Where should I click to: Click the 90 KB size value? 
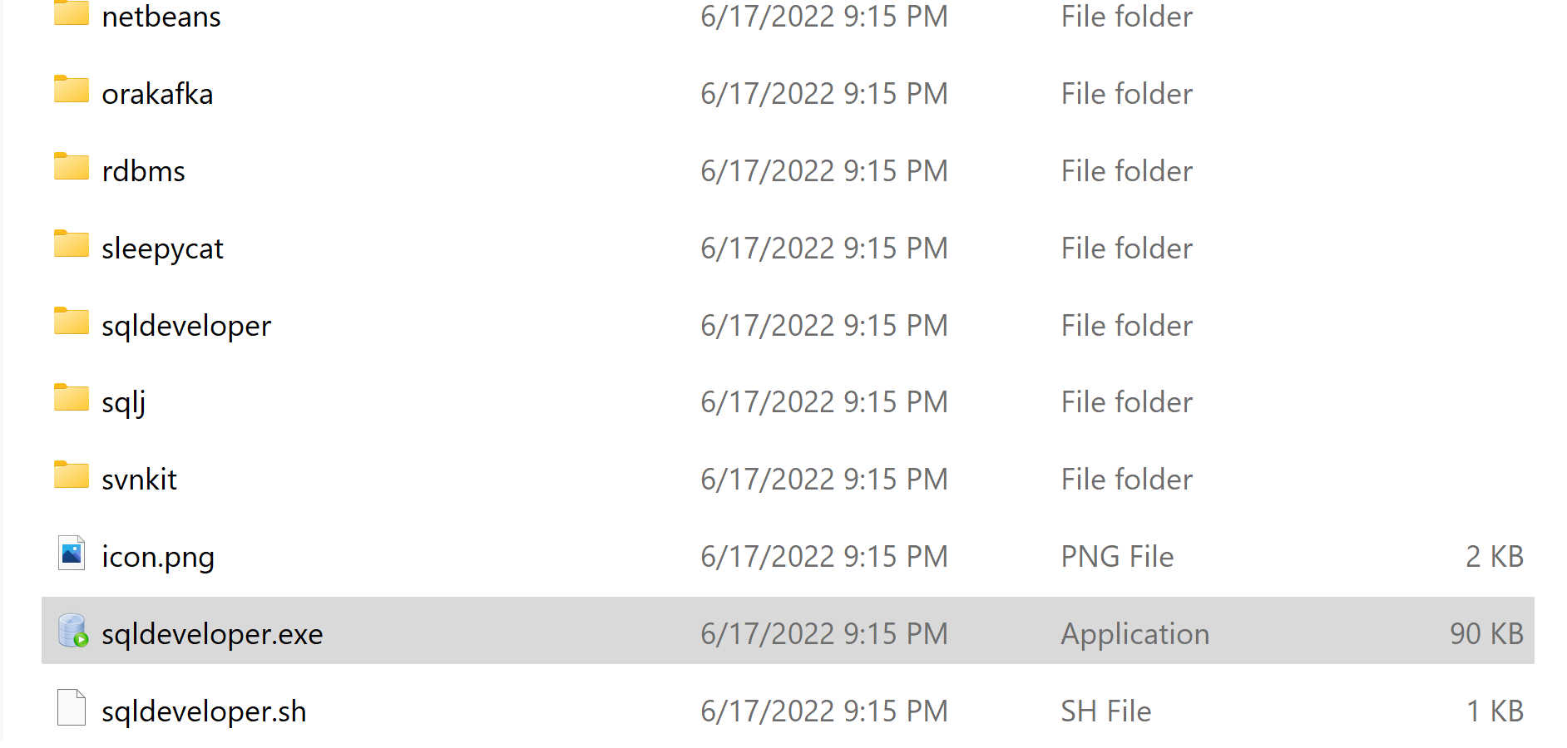click(1486, 634)
